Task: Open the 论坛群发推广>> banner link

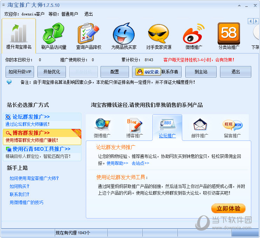Action: pos(31,117)
